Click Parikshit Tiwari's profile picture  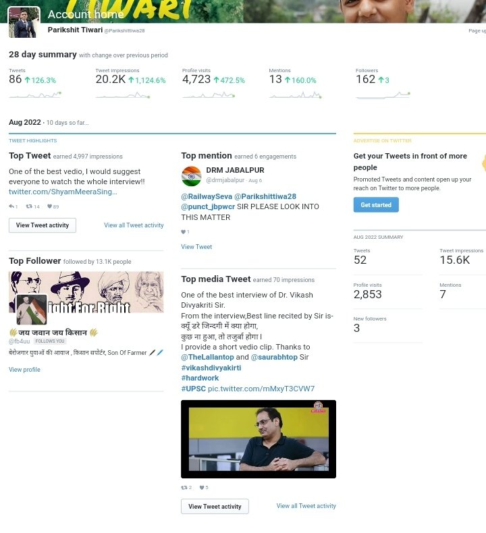[x=24, y=22]
